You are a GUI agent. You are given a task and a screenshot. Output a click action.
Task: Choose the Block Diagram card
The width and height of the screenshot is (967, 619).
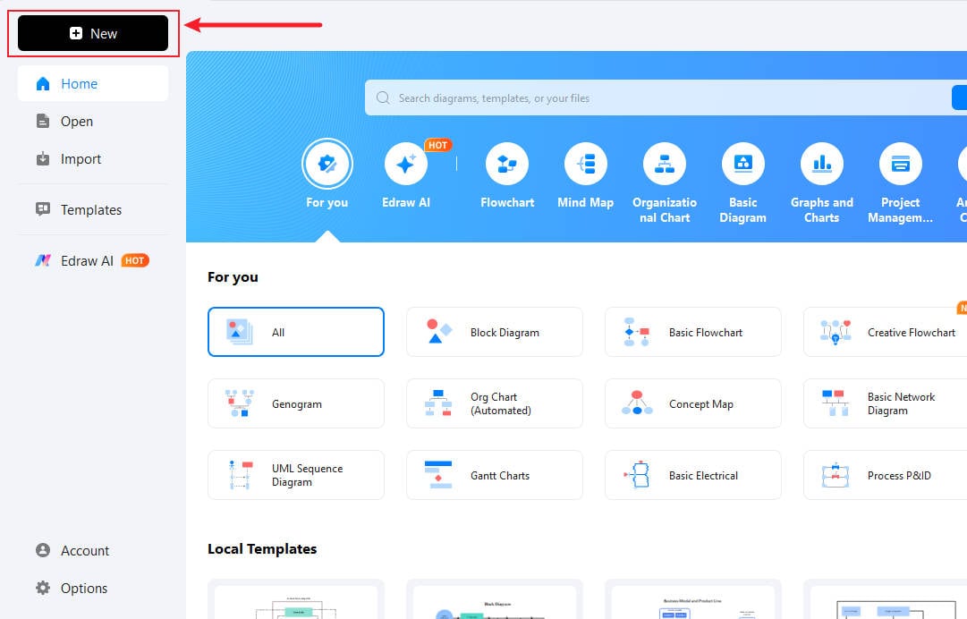tap(495, 332)
